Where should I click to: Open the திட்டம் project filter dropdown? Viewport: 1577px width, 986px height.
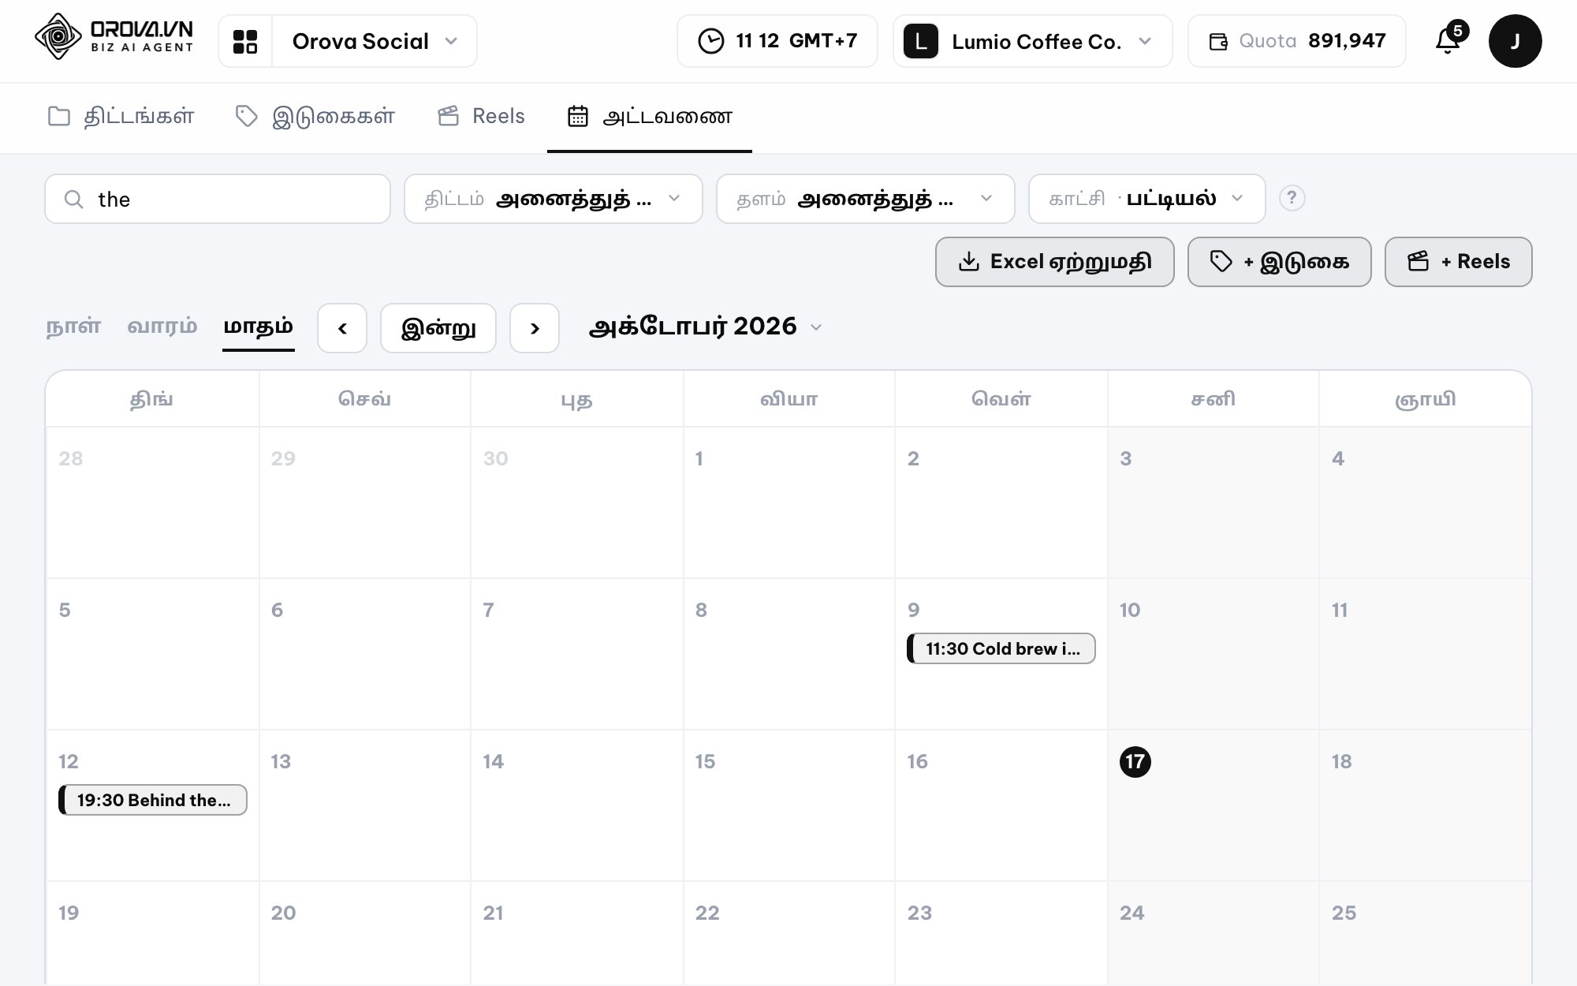pyautogui.click(x=554, y=199)
